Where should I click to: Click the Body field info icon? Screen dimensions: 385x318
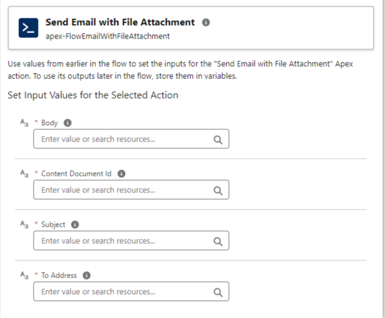pos(67,123)
